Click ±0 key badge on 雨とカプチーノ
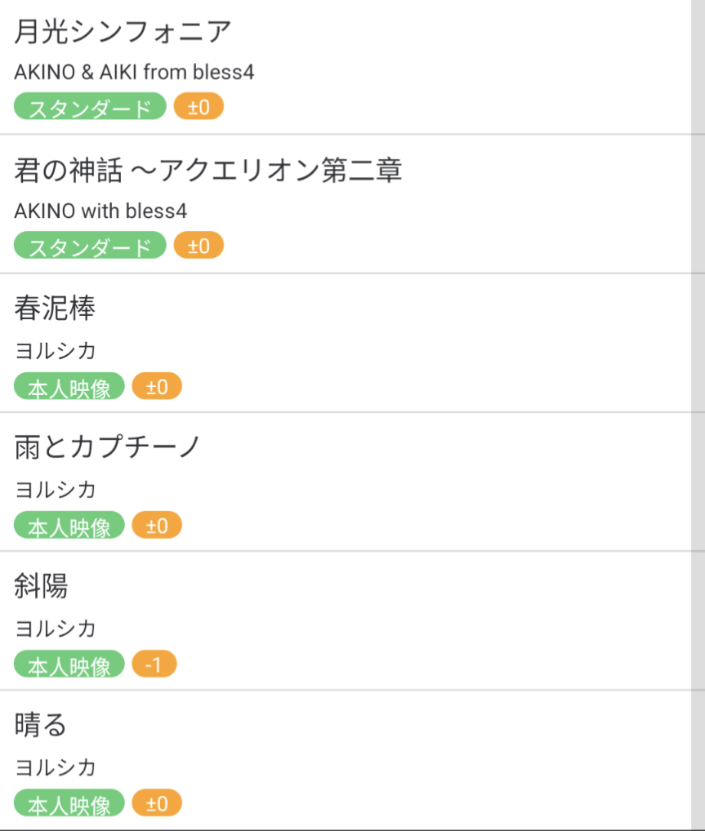Screen dimensions: 705x831 157,526
